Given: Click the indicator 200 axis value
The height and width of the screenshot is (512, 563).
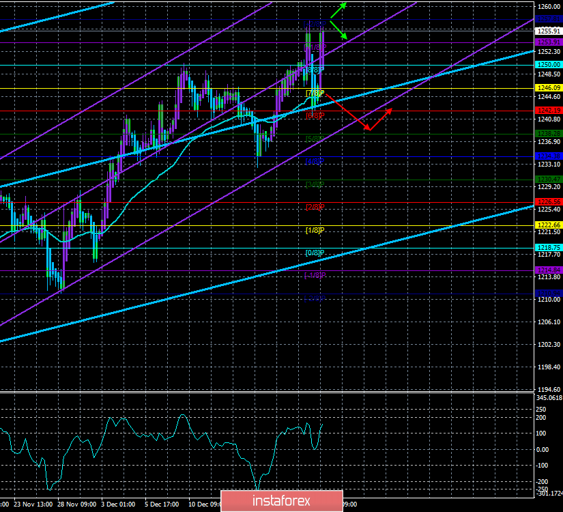Looking at the screenshot, I should [541, 418].
